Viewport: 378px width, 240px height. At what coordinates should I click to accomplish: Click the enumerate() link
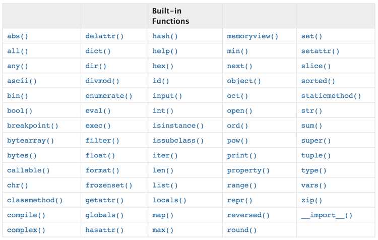109,96
